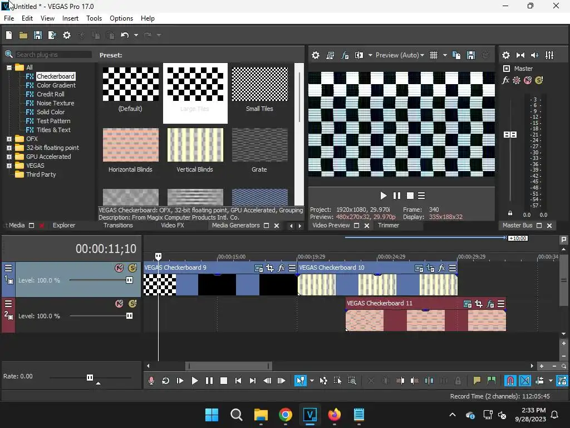Image resolution: width=570 pixels, height=428 pixels.
Task: Select the Zoom Edit magnifier tool
Action: point(352,381)
